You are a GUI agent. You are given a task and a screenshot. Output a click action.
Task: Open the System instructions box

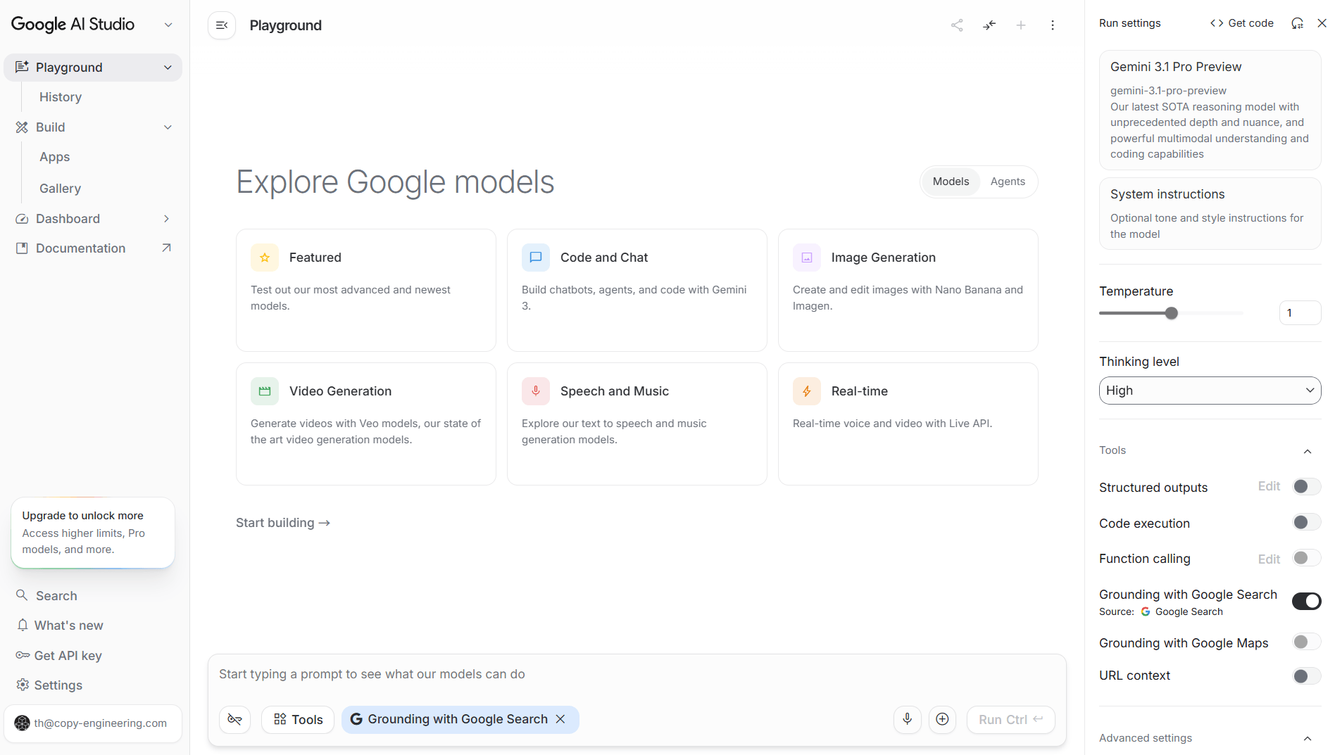(1210, 213)
